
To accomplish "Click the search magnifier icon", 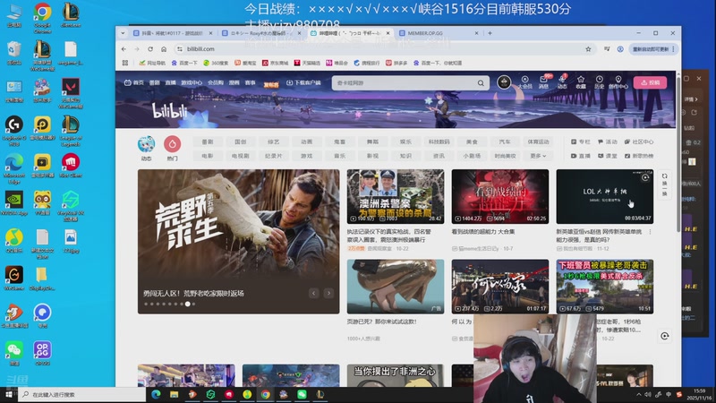I will click(481, 83).
